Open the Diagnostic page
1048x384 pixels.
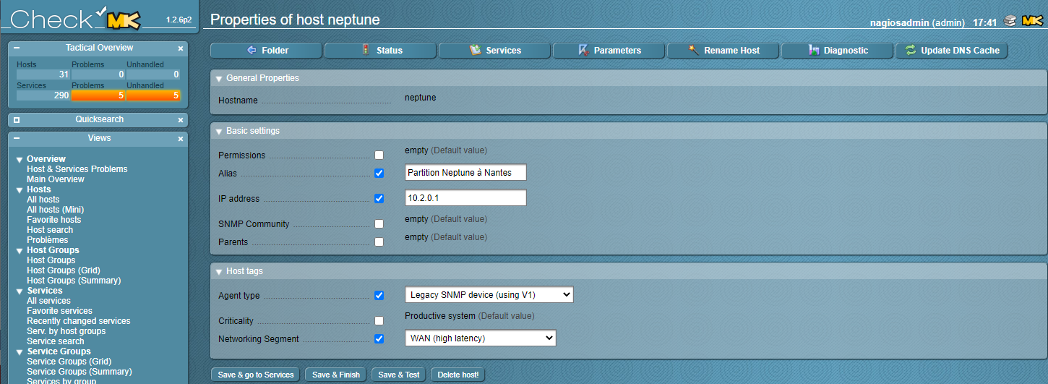(x=838, y=51)
